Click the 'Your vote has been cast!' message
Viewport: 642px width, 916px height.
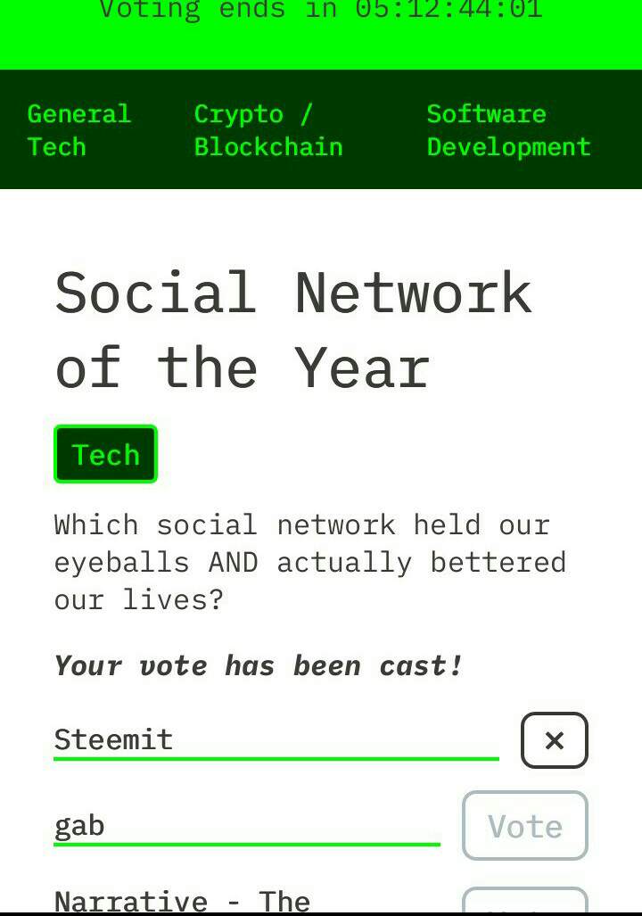pyautogui.click(x=259, y=665)
